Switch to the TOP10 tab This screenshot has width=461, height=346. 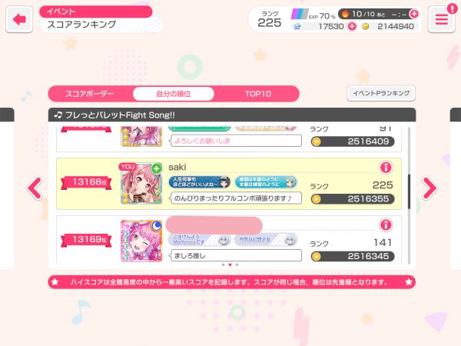point(258,94)
